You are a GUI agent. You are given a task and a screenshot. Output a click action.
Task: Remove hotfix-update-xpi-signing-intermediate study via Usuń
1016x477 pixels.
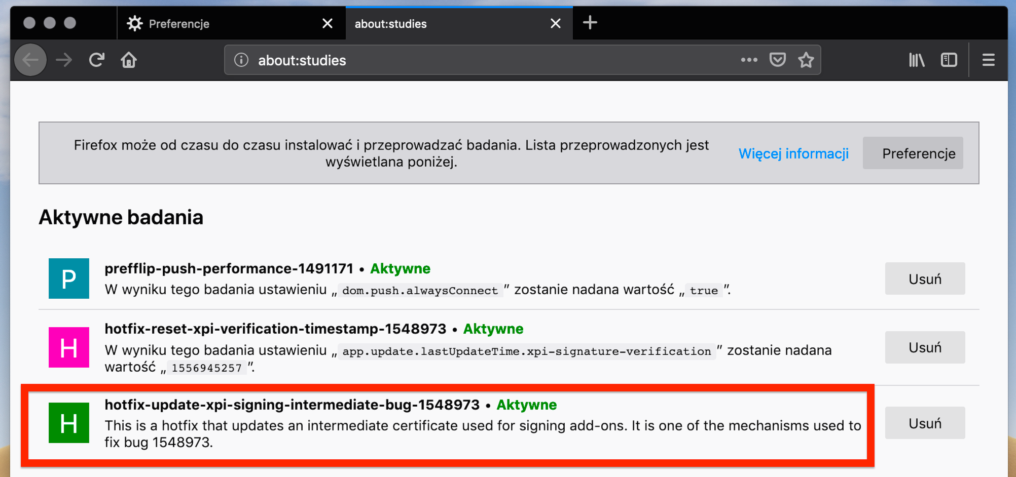(925, 423)
